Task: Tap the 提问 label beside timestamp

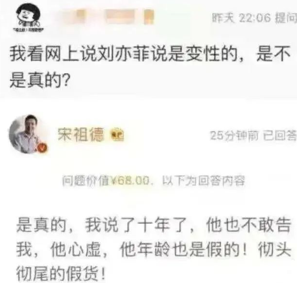Action: 286,19
